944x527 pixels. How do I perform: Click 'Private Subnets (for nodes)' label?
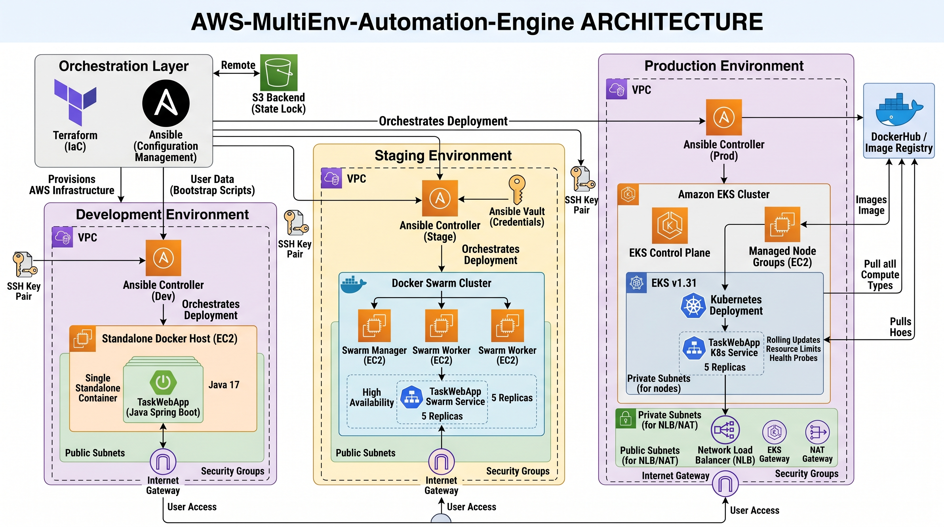(659, 383)
